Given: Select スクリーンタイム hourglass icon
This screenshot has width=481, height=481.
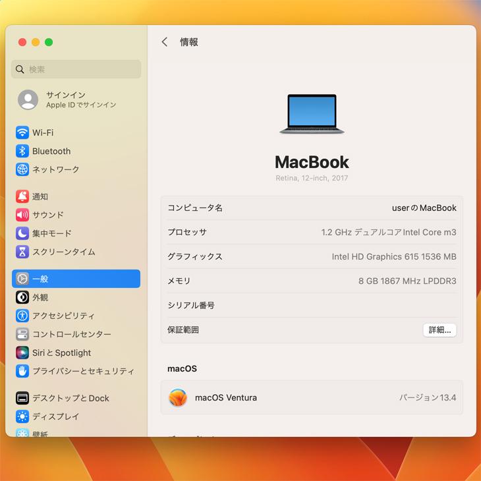Looking at the screenshot, I should (x=22, y=252).
